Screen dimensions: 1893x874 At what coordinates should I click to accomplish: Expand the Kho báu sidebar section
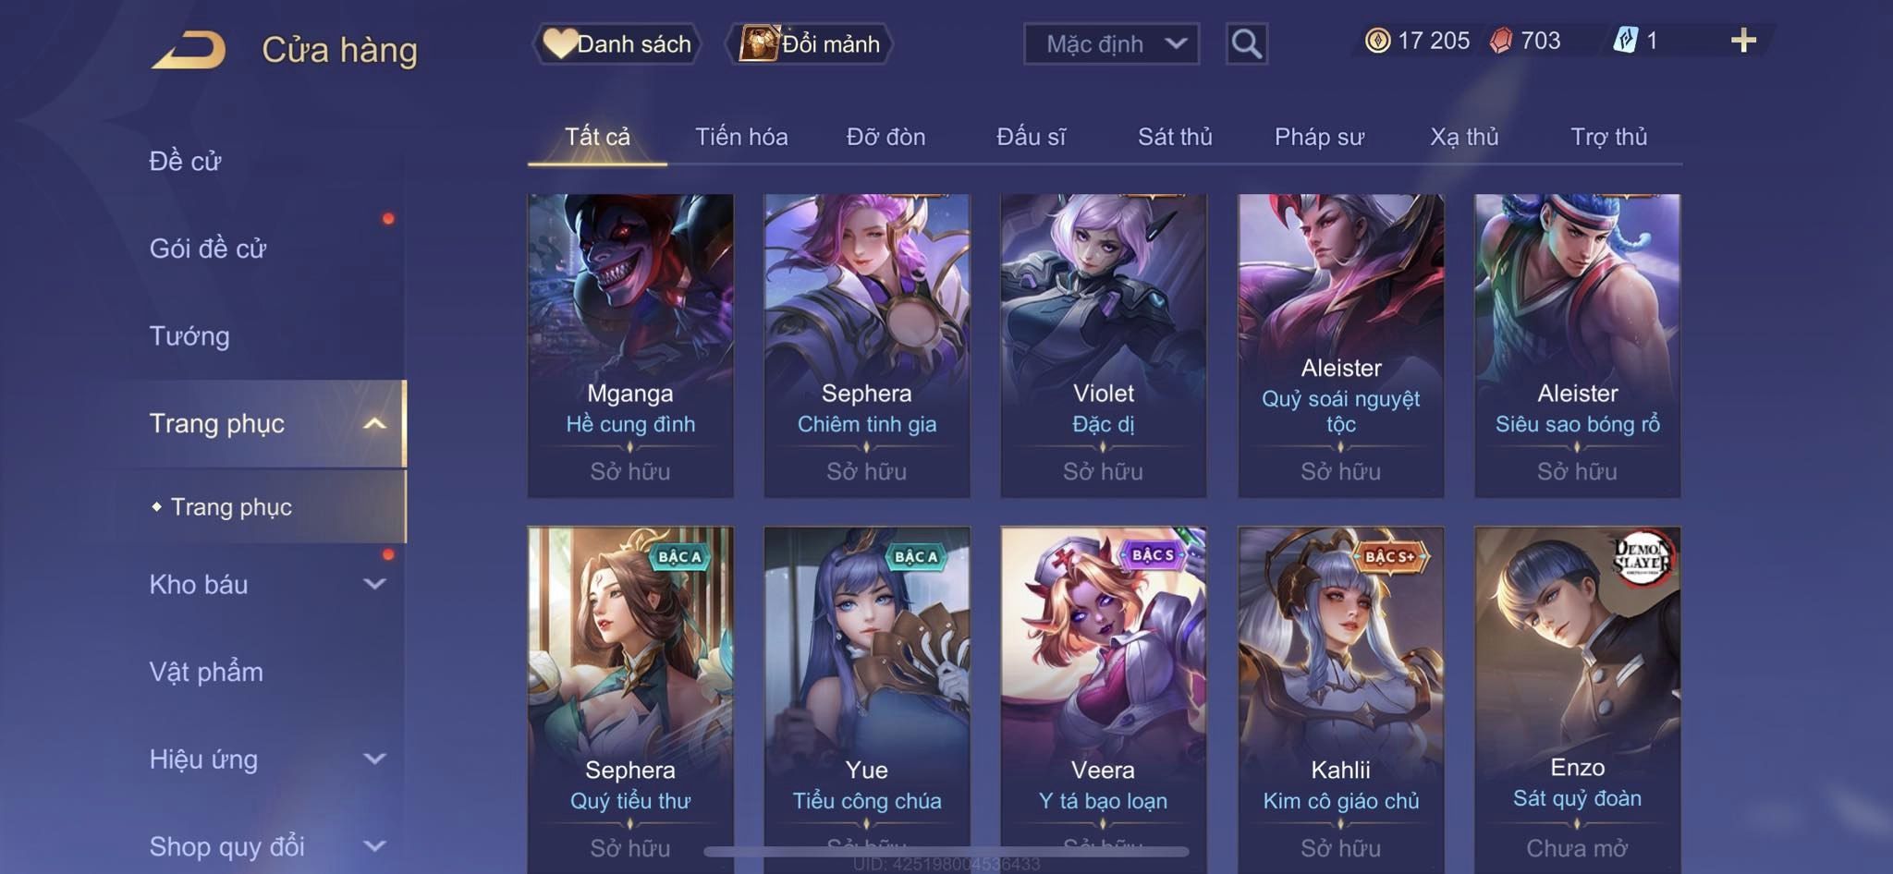[x=374, y=584]
